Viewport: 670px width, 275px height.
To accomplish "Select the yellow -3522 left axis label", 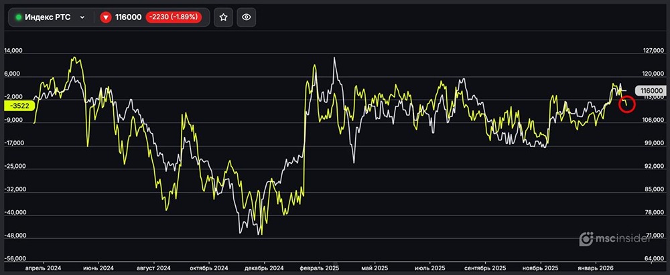I will [17, 105].
